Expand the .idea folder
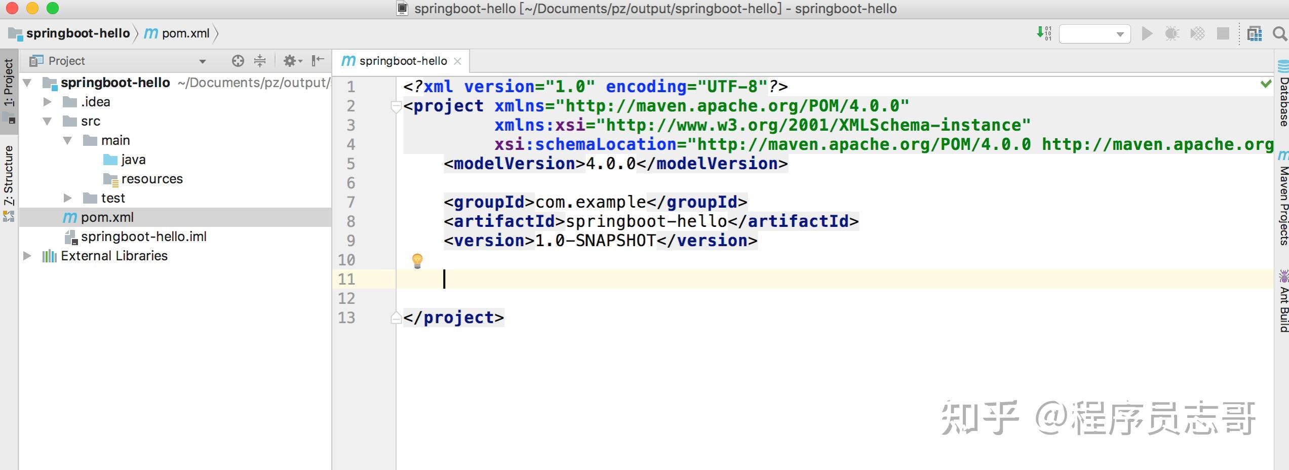 [x=48, y=102]
